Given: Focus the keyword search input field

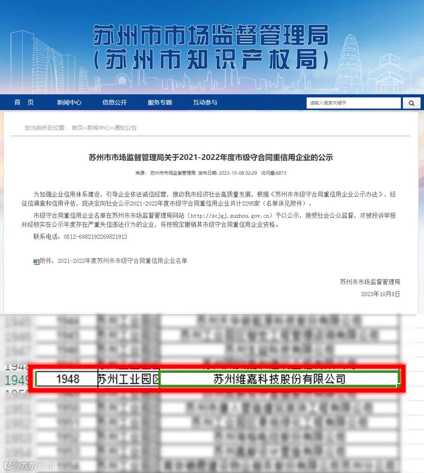Looking at the screenshot, I should click(353, 103).
